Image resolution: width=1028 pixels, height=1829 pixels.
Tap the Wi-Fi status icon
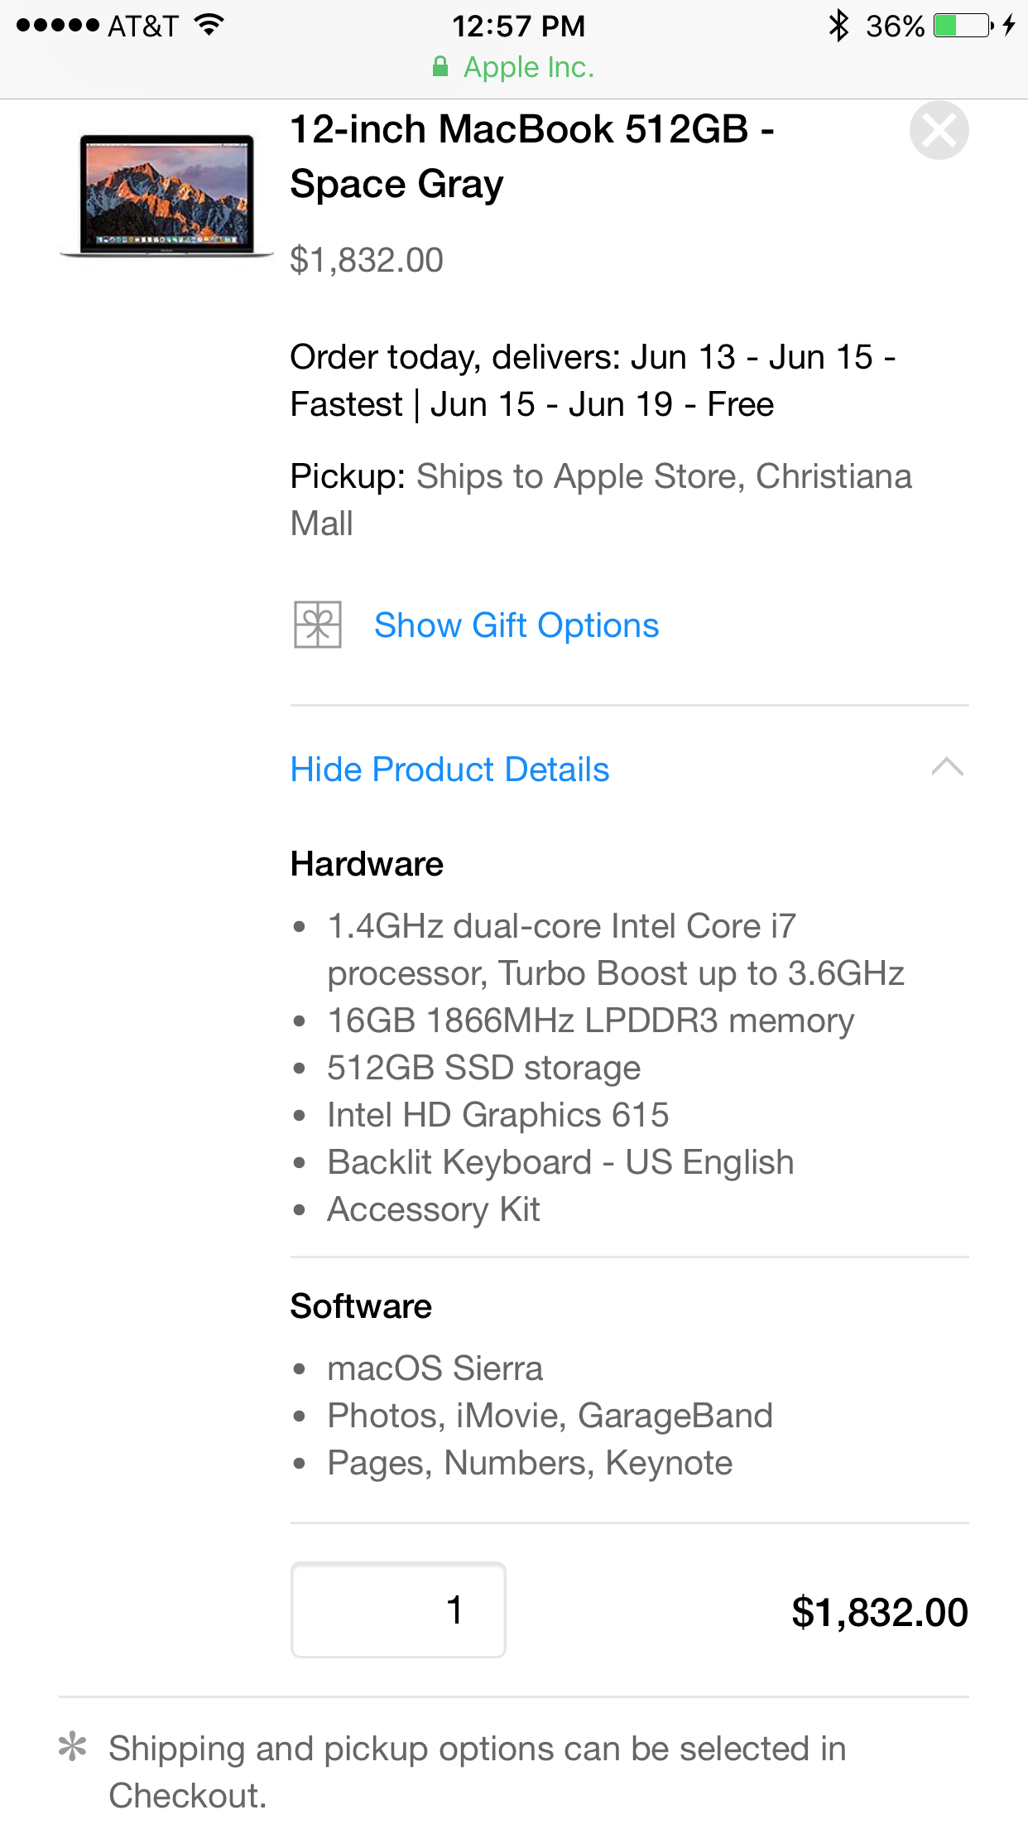click(209, 25)
